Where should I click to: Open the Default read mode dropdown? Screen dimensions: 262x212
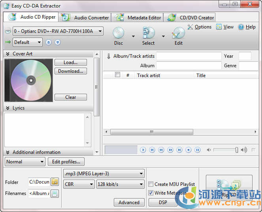28,42
